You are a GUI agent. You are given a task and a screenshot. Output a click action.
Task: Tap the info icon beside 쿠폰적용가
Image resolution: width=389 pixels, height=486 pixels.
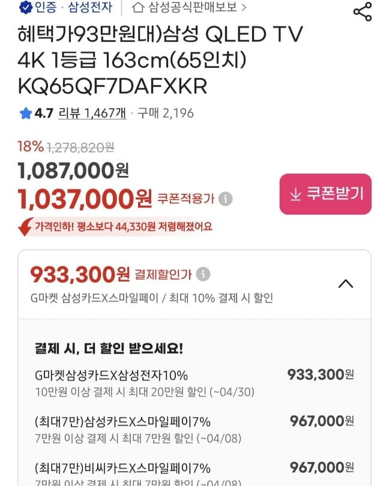225,199
